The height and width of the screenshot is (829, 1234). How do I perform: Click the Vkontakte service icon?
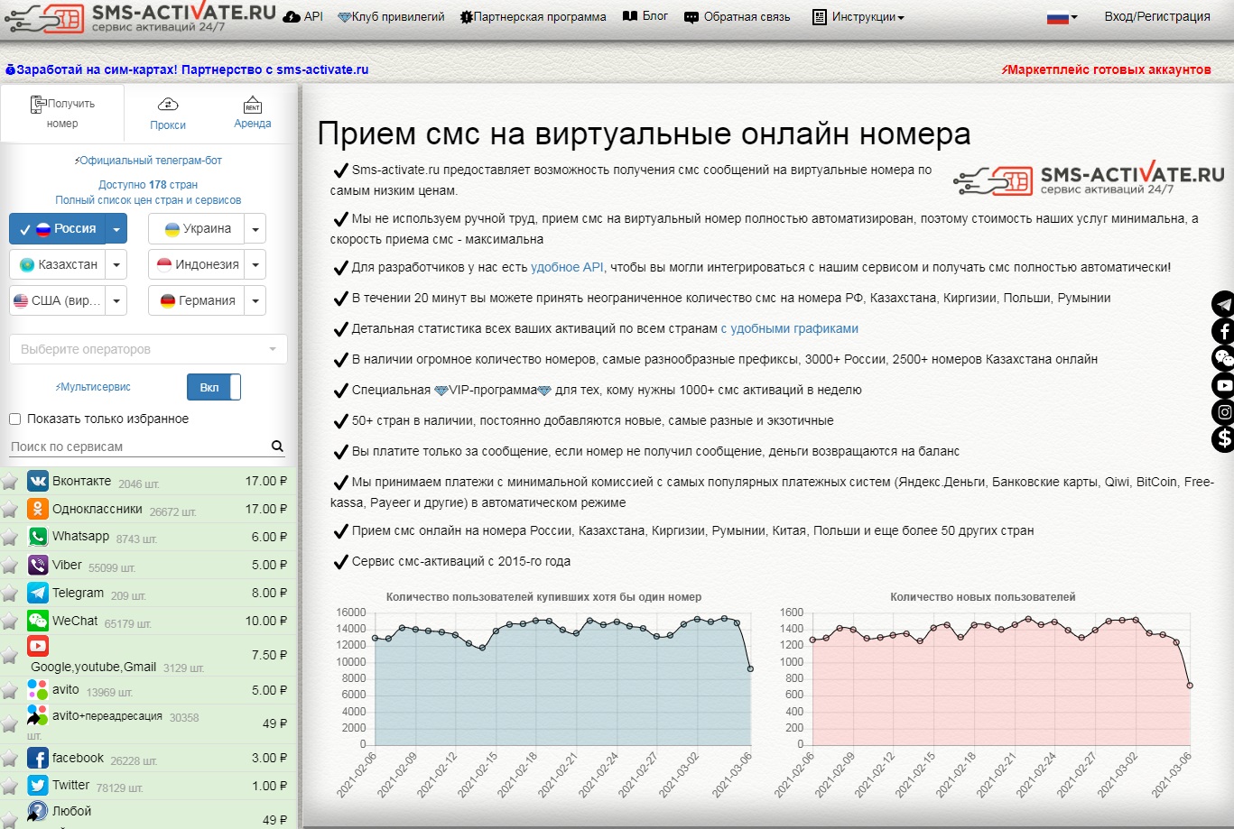click(38, 481)
